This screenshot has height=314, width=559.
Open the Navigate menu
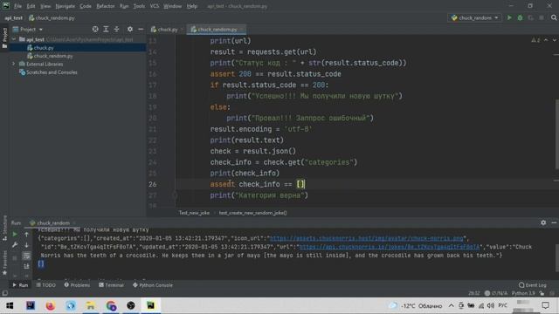(66, 6)
